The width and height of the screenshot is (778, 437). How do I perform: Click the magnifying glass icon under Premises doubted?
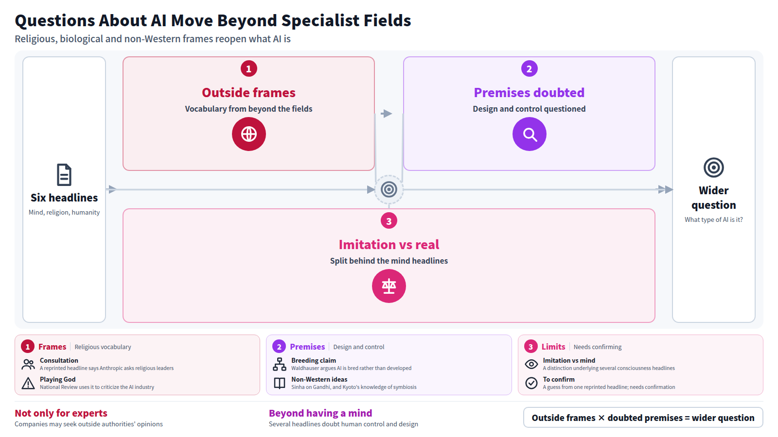coord(530,134)
